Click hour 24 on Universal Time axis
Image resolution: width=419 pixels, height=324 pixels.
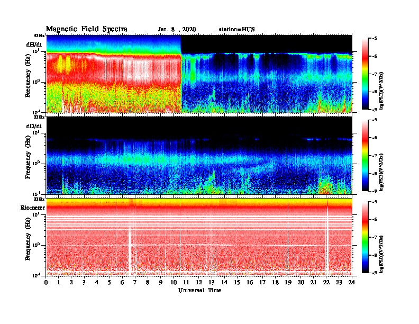(x=352, y=283)
